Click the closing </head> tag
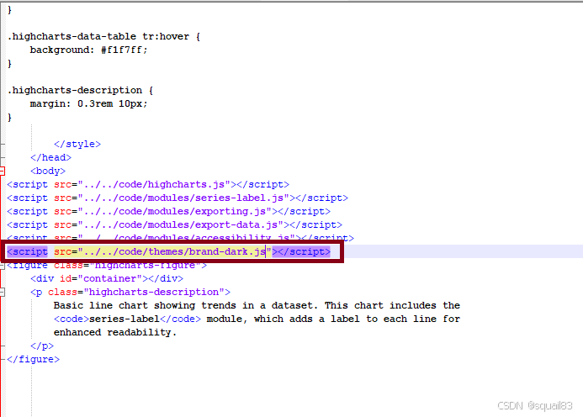The width and height of the screenshot is (583, 417). tap(50, 157)
